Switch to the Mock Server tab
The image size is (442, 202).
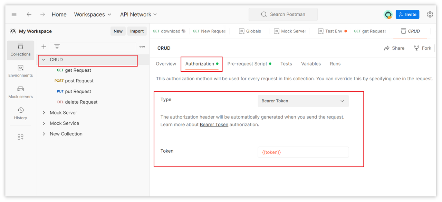(x=290, y=31)
